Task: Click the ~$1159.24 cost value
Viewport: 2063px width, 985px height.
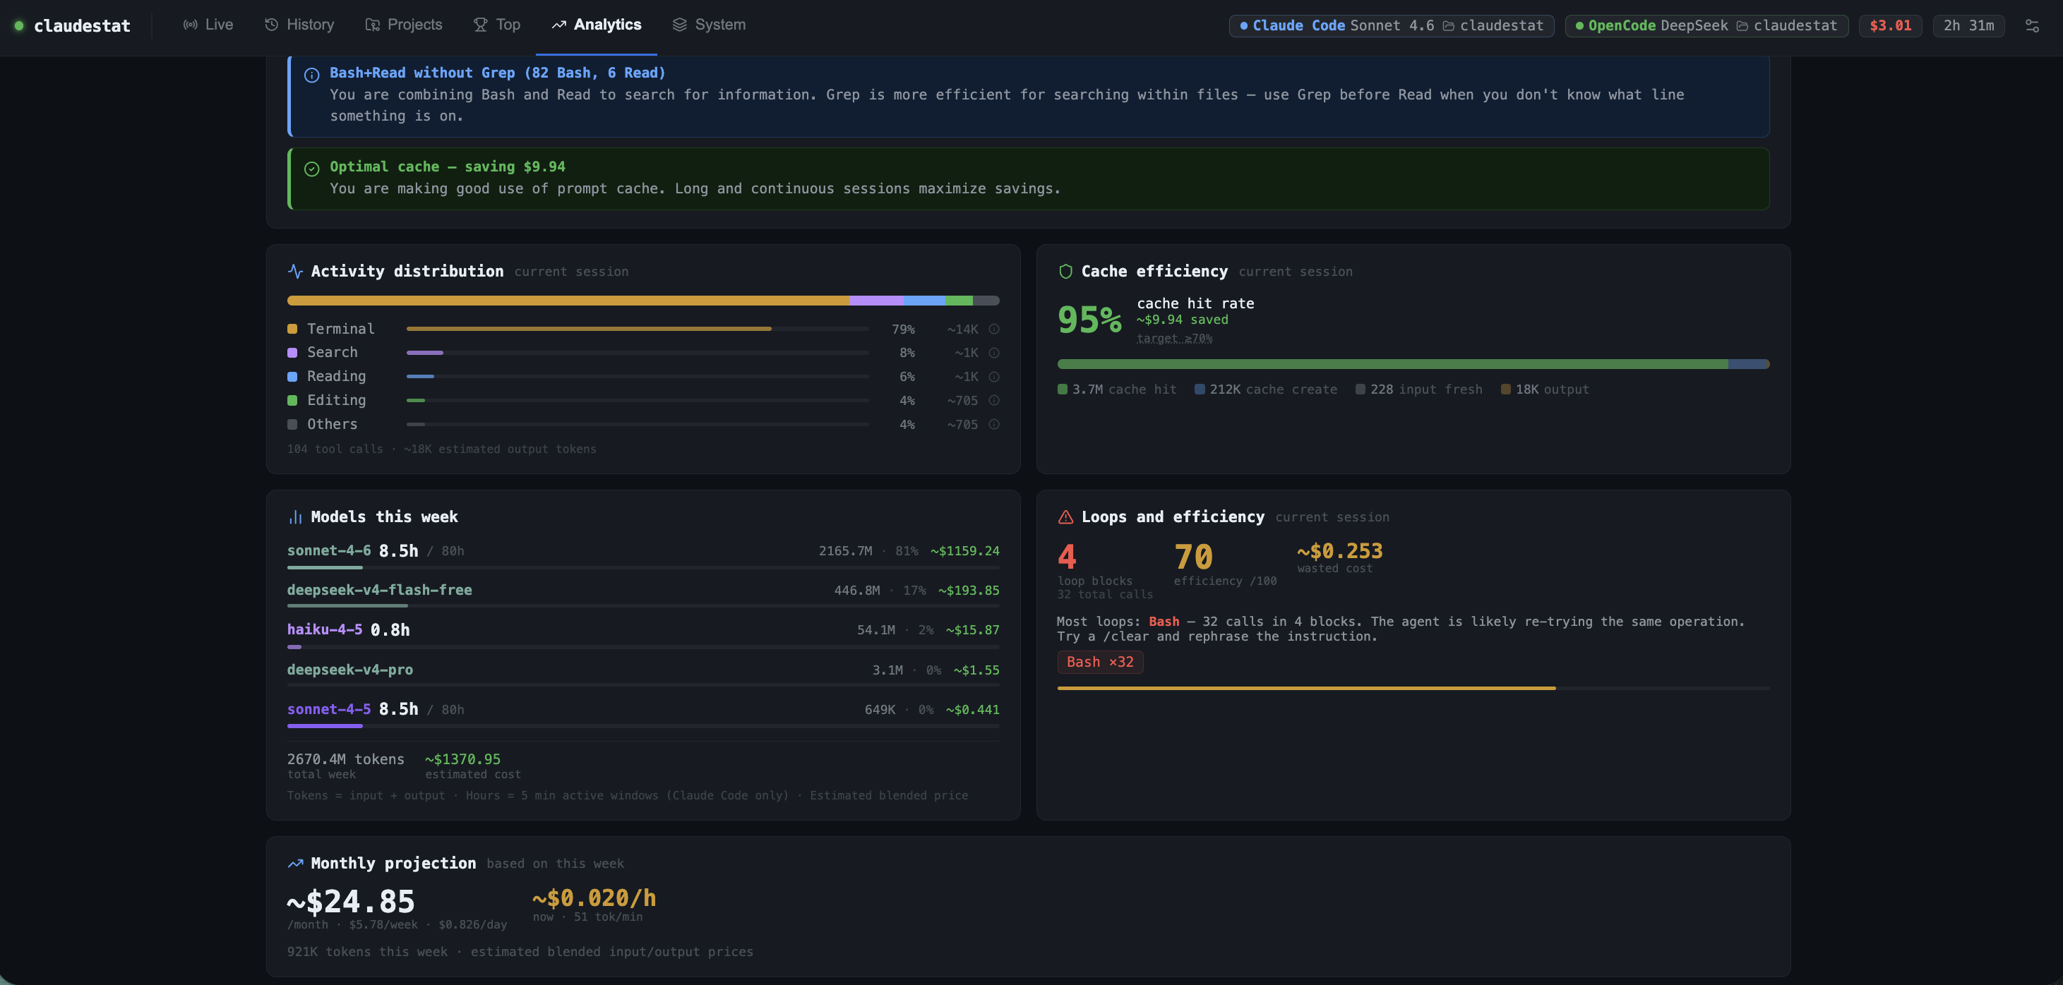Action: tap(964, 551)
